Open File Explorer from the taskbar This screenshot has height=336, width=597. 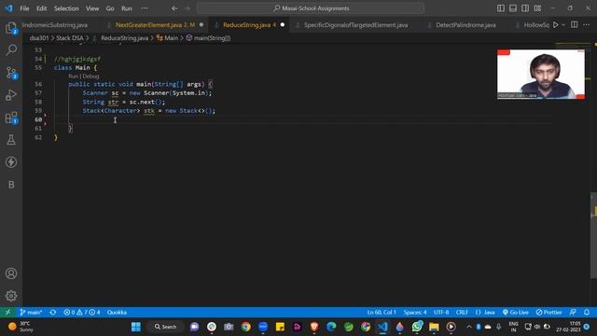pos(434,327)
